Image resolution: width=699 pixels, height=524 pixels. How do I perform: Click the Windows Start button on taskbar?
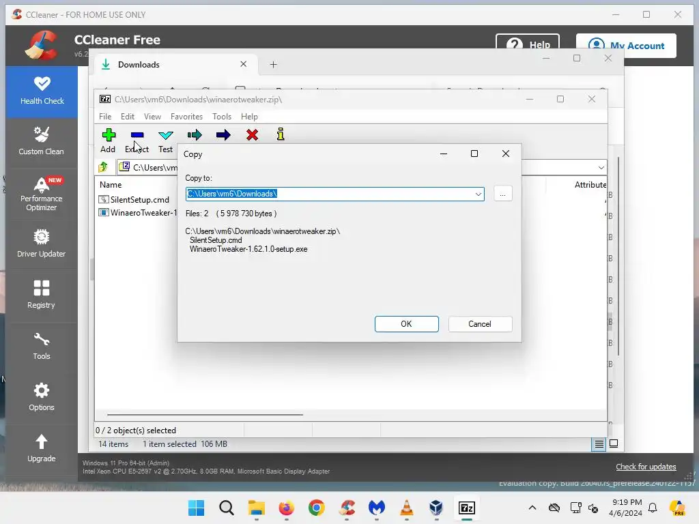coord(196,508)
